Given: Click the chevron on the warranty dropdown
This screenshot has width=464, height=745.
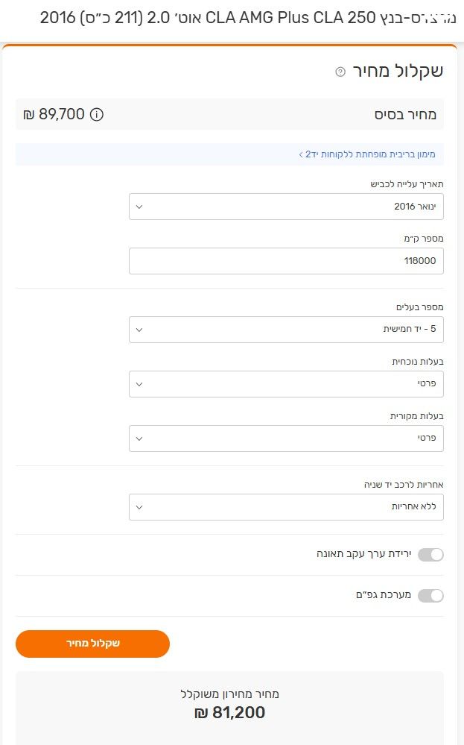Looking at the screenshot, I should tap(139, 507).
